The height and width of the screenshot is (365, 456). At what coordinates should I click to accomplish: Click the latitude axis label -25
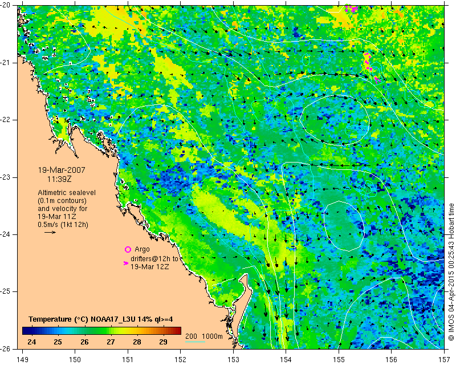point(5,291)
